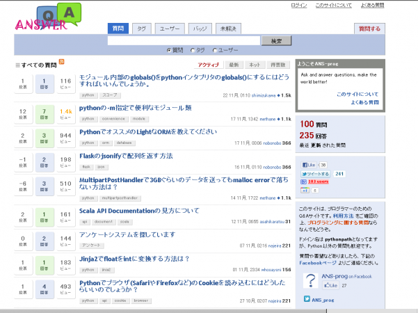418x313 pixels.
Task: Click the Hatena bookmark B! icon
Action: pyautogui.click(x=303, y=182)
